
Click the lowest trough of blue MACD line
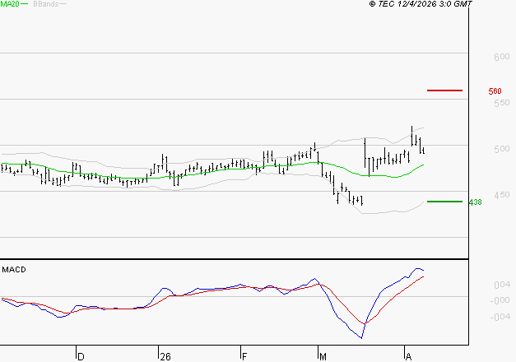click(360, 337)
